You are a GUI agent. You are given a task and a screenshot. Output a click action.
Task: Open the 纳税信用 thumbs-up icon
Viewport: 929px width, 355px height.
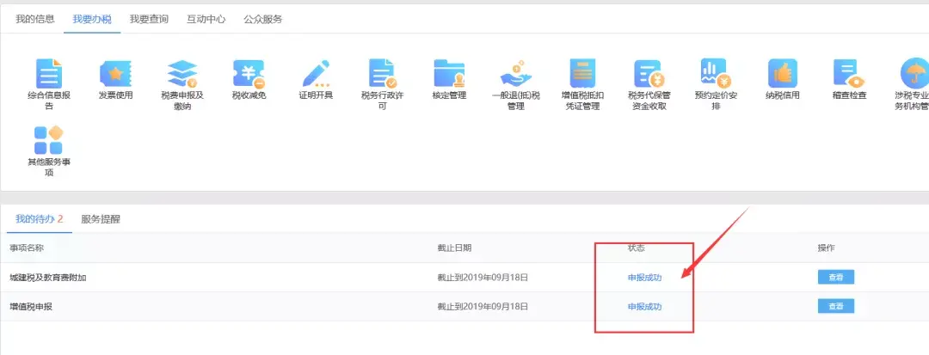[x=782, y=74]
